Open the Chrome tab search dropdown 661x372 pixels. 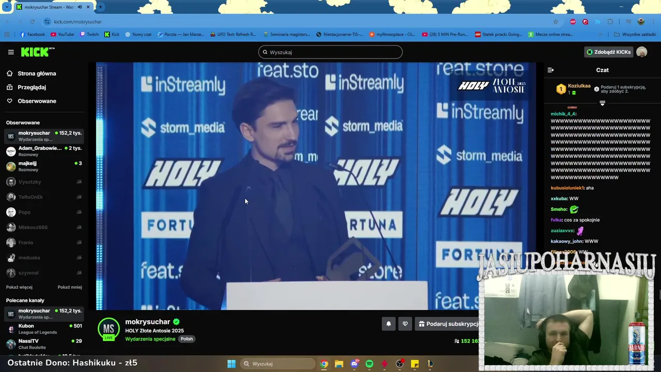click(7, 7)
